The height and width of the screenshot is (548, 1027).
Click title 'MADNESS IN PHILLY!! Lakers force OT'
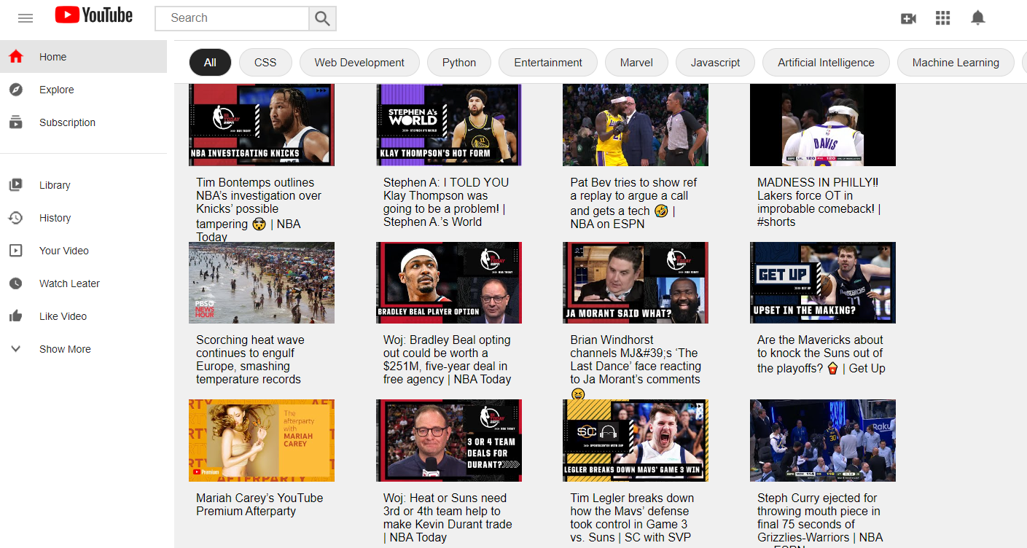click(x=819, y=202)
